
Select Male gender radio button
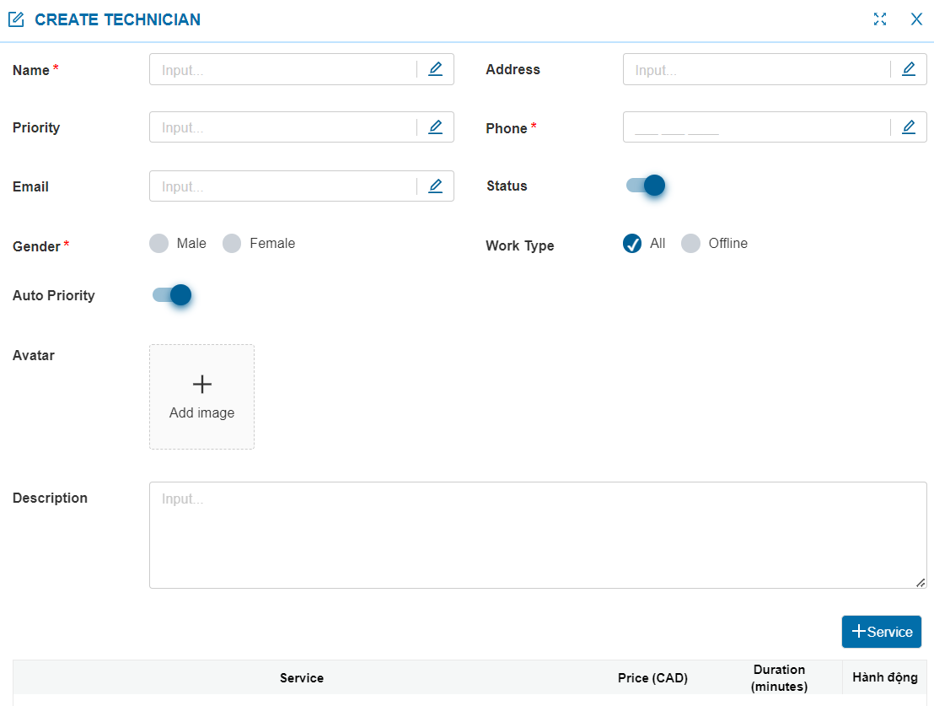pyautogui.click(x=159, y=243)
